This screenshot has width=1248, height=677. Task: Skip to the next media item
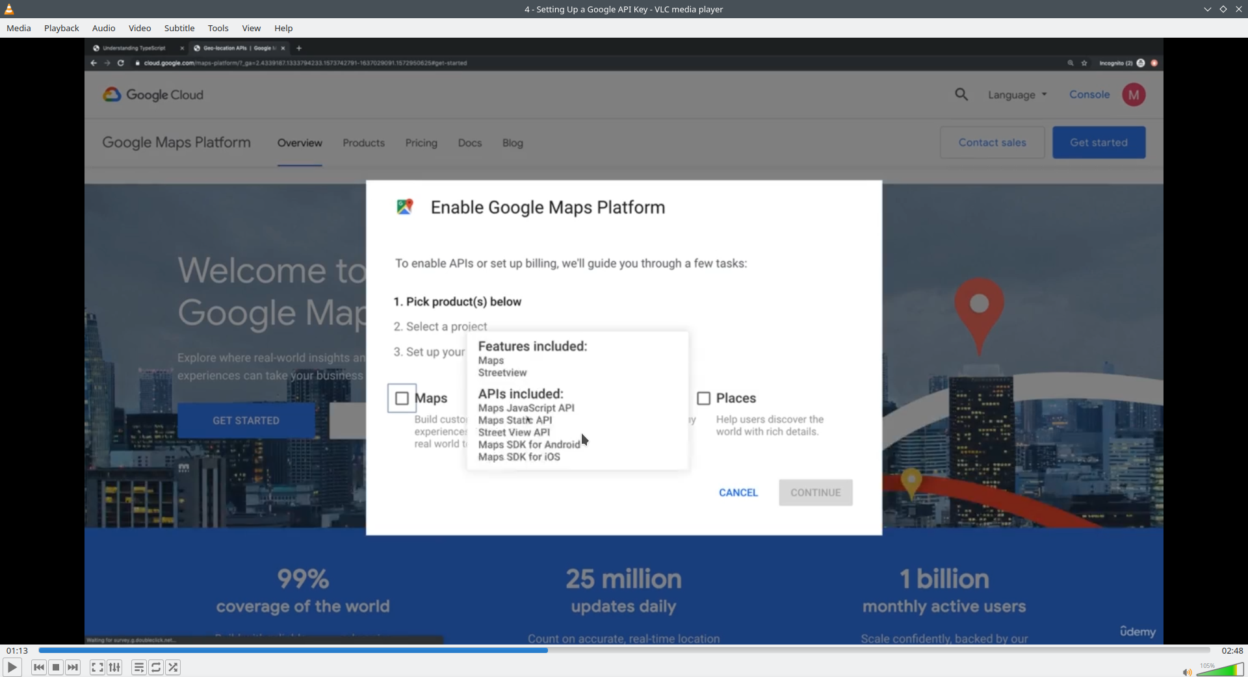[73, 667]
